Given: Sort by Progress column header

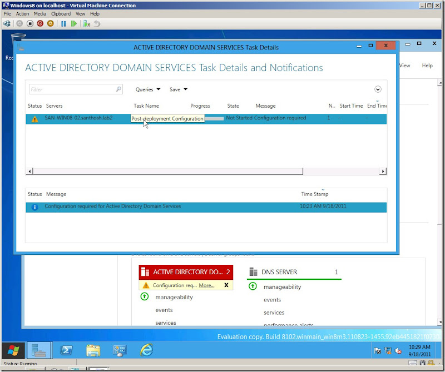Looking at the screenshot, I should pos(200,105).
